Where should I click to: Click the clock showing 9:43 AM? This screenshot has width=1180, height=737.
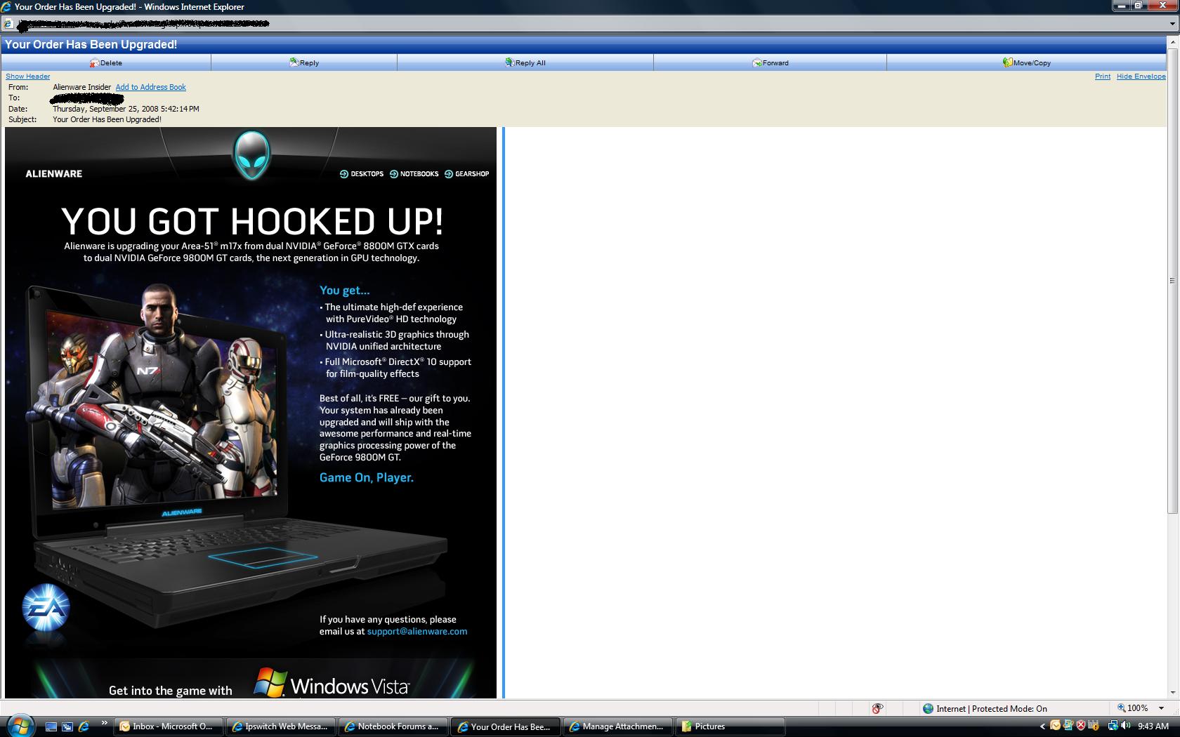click(1153, 726)
